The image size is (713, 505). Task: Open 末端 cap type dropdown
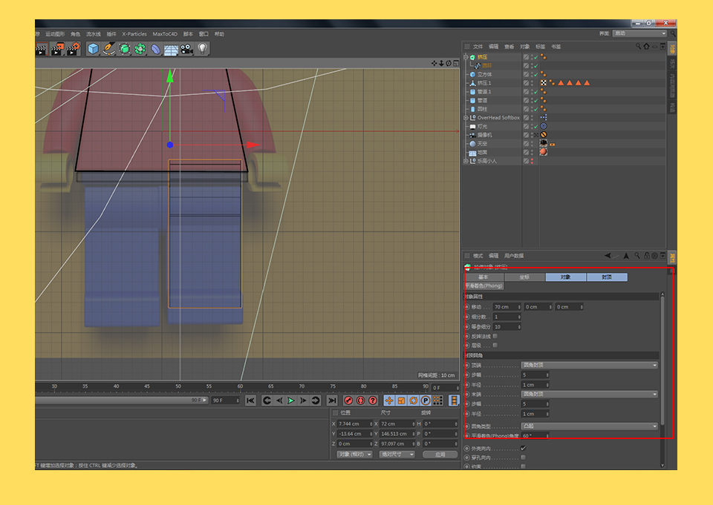click(589, 395)
